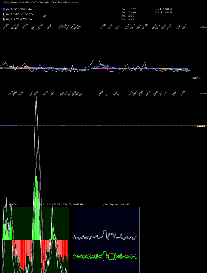Click the 'Avg V: 0.001 M' value

click(164, 9)
